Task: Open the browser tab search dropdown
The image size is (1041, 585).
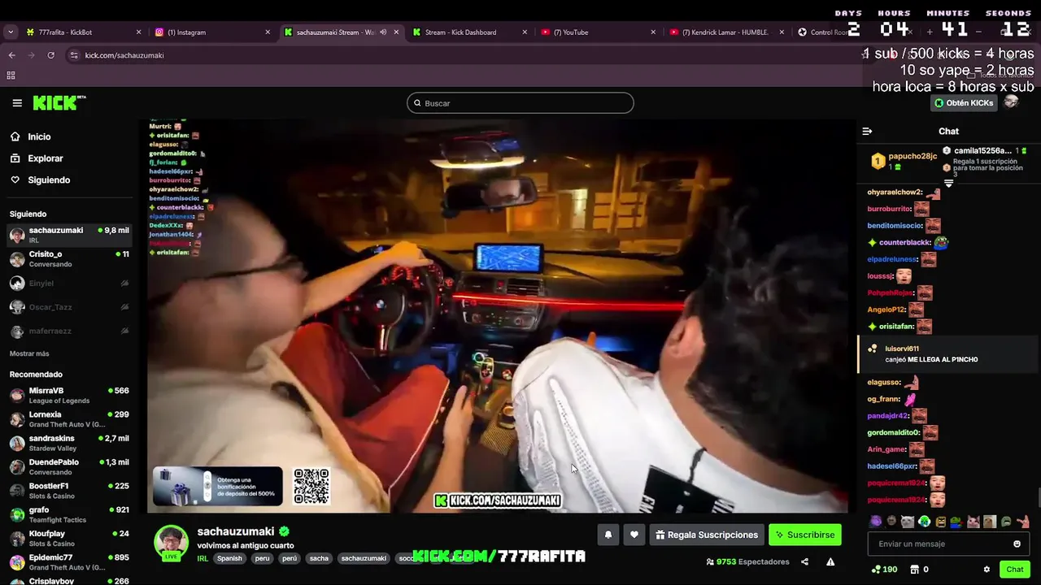Action: (x=11, y=32)
